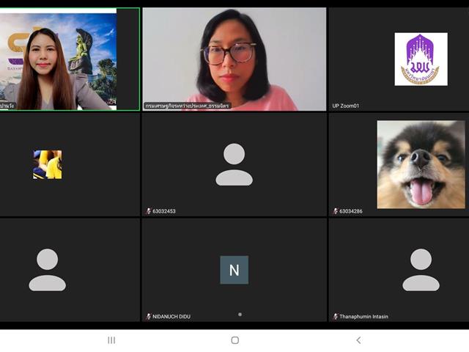
Task: Select the green-outlined active speaker video
Action: click(70, 59)
